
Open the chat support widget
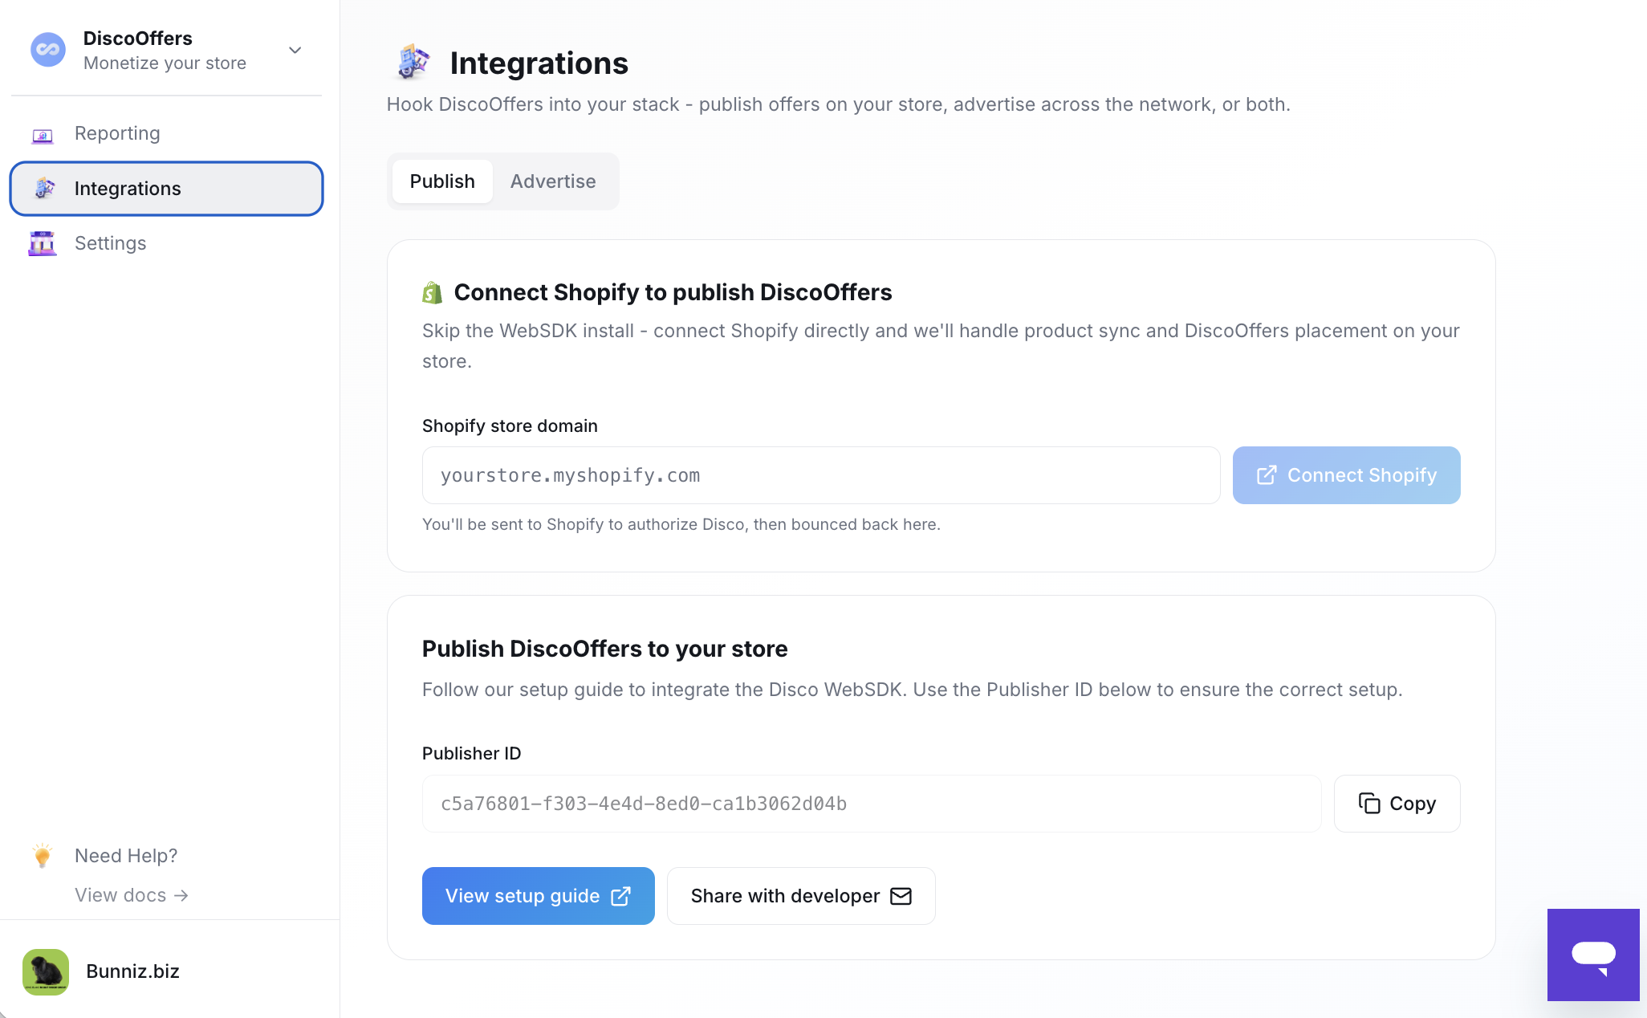pyautogui.click(x=1593, y=955)
